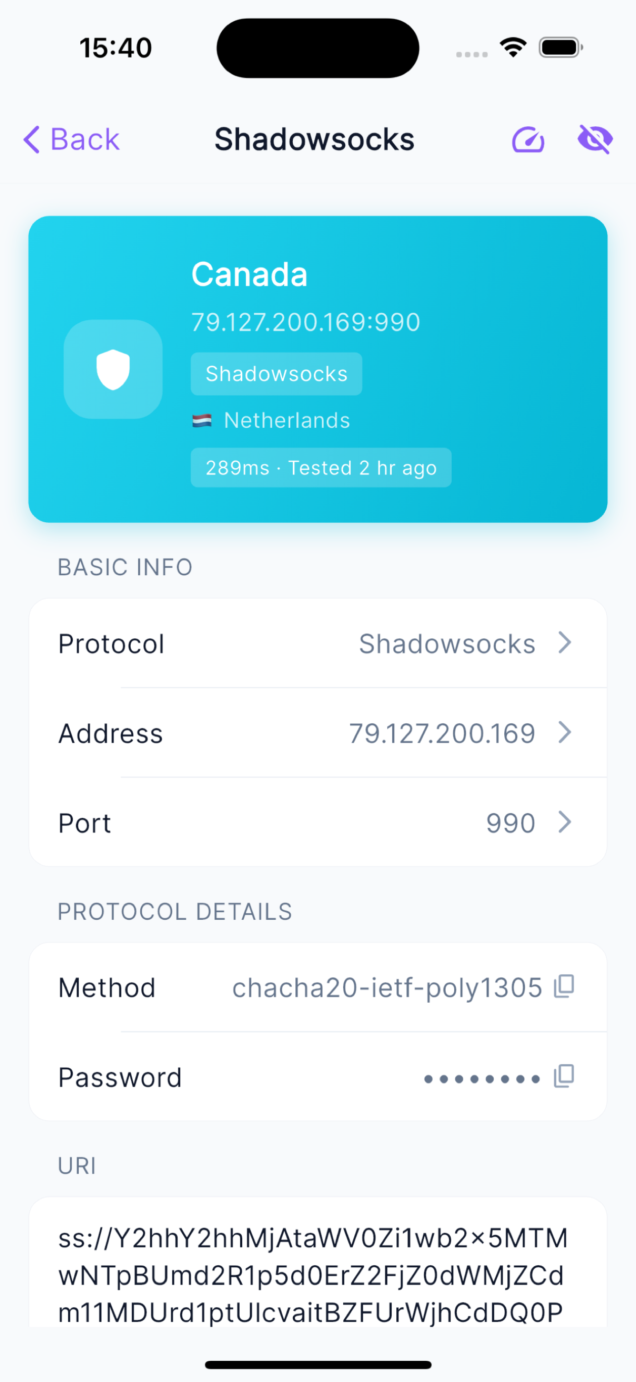
Task: Tap the Wi-Fi status icon
Action: click(x=513, y=47)
